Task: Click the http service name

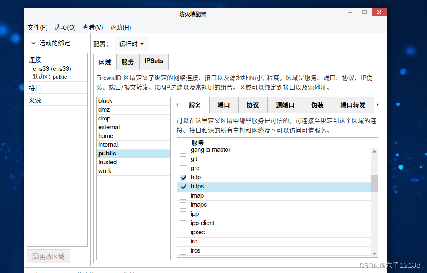Action: [x=196, y=177]
